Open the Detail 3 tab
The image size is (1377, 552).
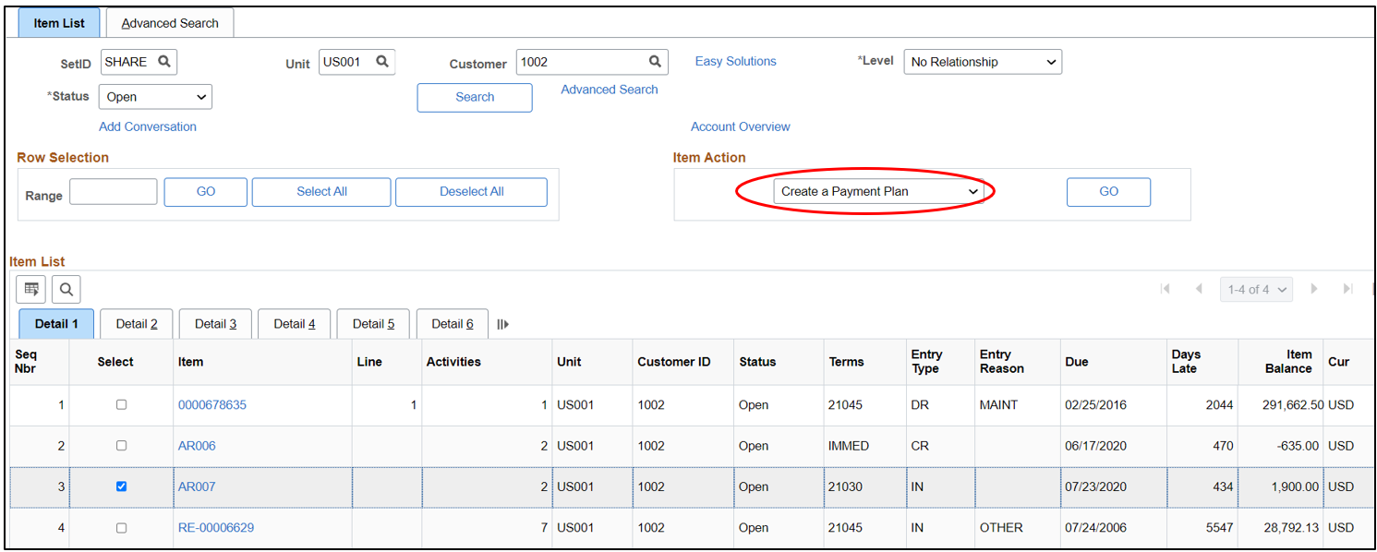tap(215, 324)
